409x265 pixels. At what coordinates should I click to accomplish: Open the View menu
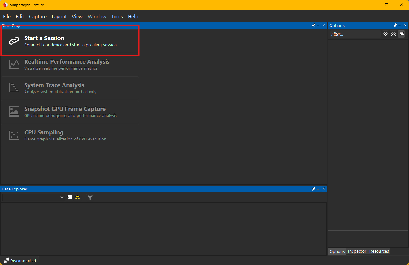pyautogui.click(x=77, y=17)
